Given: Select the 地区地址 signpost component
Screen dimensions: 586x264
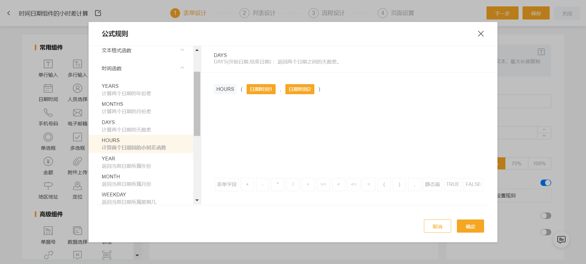Looking at the screenshot, I should tap(48, 186).
